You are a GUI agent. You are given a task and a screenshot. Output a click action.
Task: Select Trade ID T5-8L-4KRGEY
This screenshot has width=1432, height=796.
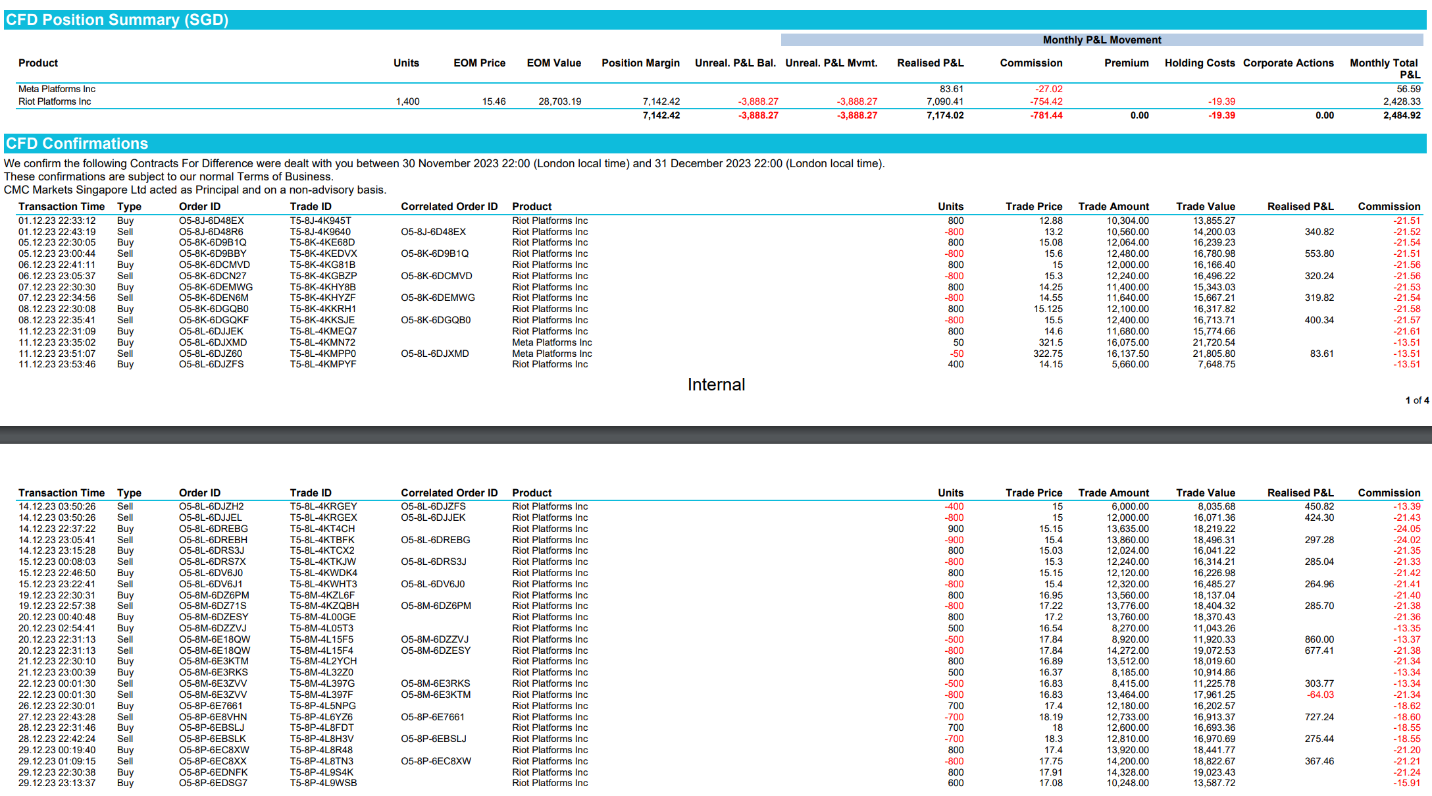tap(324, 506)
